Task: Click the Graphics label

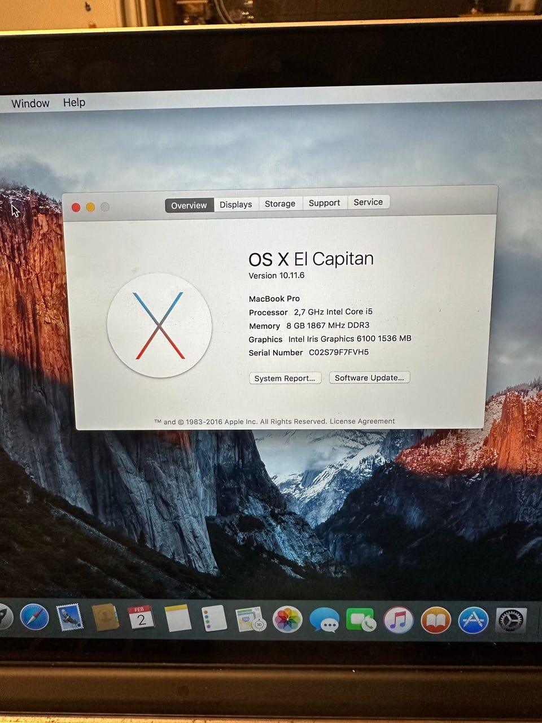Action: [x=265, y=339]
